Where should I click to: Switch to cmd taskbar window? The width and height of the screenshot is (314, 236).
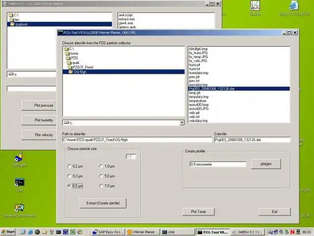tap(178, 232)
